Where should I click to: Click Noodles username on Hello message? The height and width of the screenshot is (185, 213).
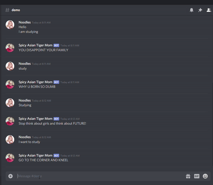24,22
